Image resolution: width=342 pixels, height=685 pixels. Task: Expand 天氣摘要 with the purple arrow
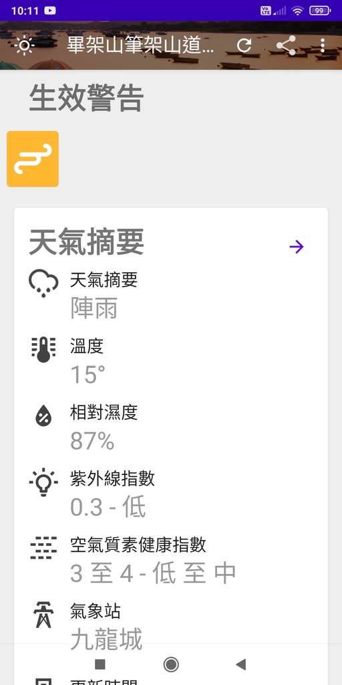coord(297,247)
